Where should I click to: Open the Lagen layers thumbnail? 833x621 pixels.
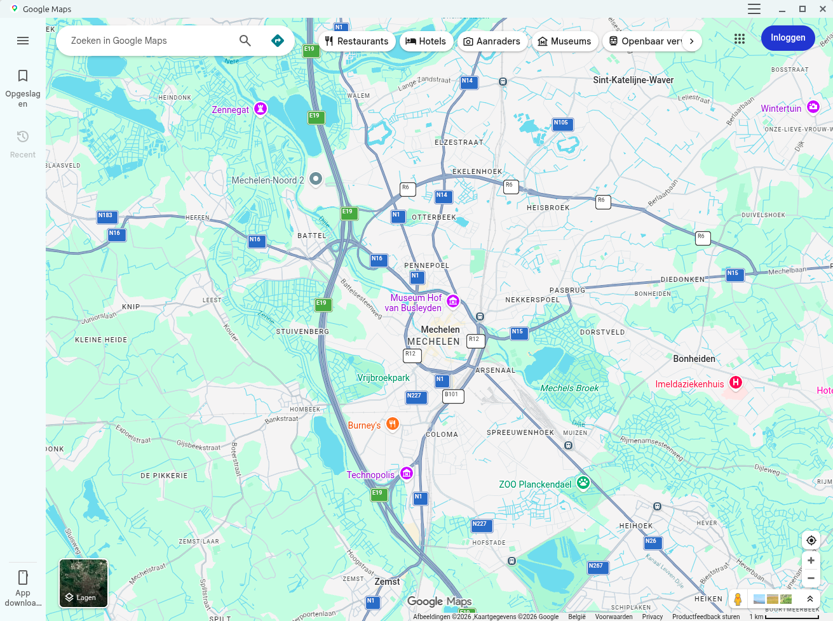tap(84, 583)
